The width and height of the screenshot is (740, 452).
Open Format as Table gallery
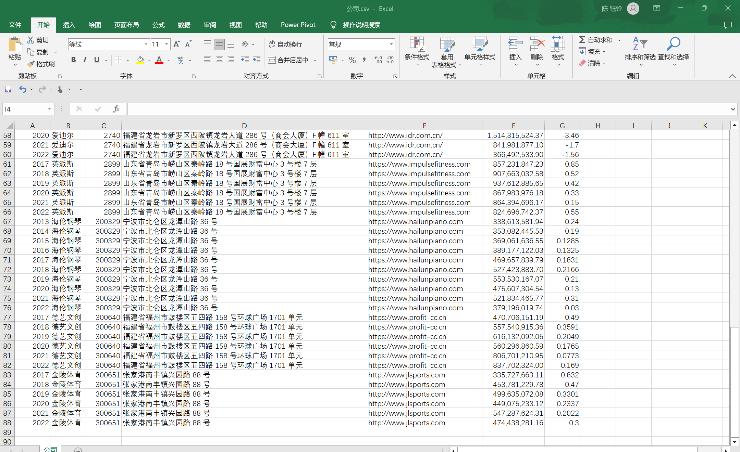pos(447,52)
